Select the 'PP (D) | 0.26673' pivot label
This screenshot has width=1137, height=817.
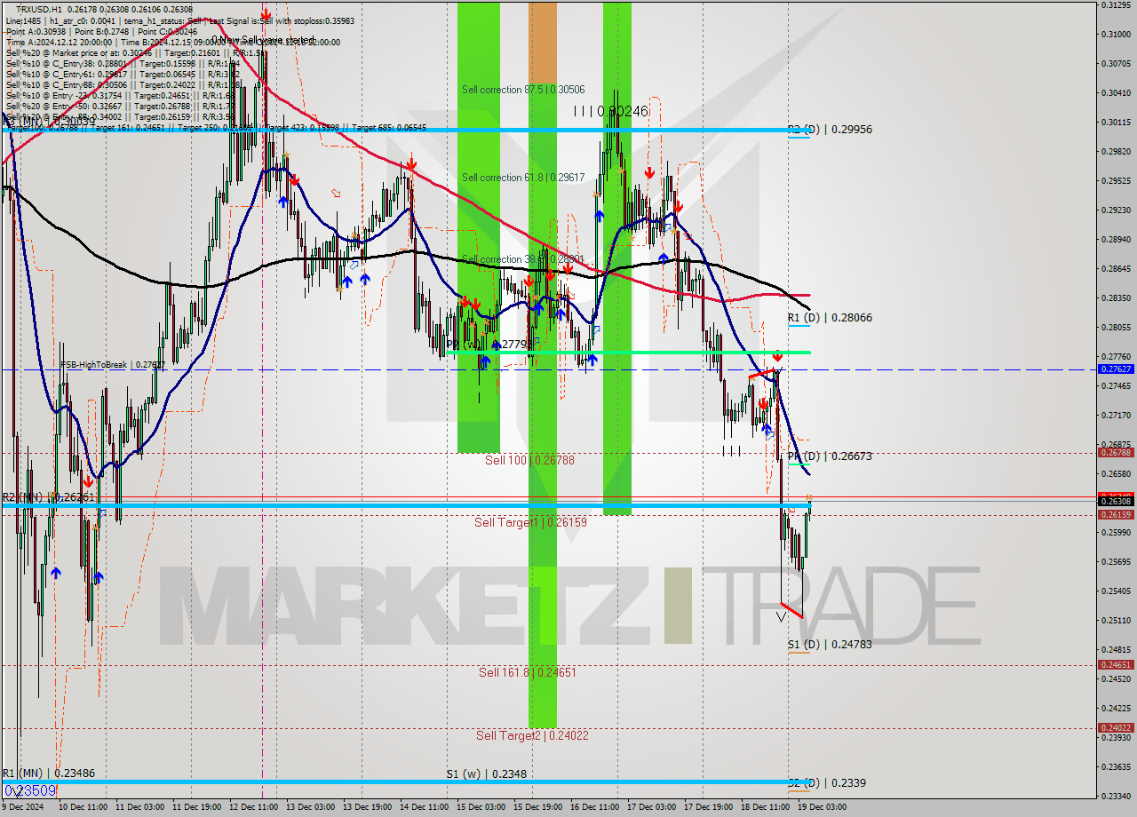pos(830,456)
